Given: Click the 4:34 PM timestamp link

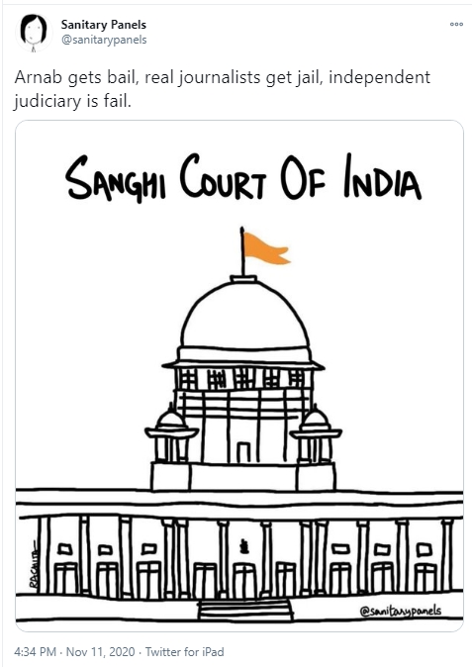Looking at the screenshot, I should [x=35, y=652].
